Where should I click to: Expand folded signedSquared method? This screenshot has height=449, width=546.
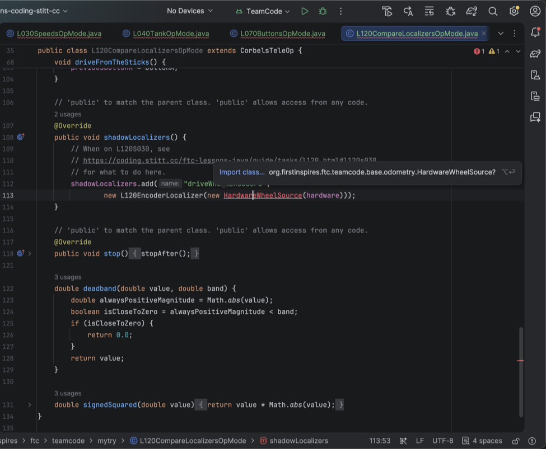pyautogui.click(x=30, y=404)
